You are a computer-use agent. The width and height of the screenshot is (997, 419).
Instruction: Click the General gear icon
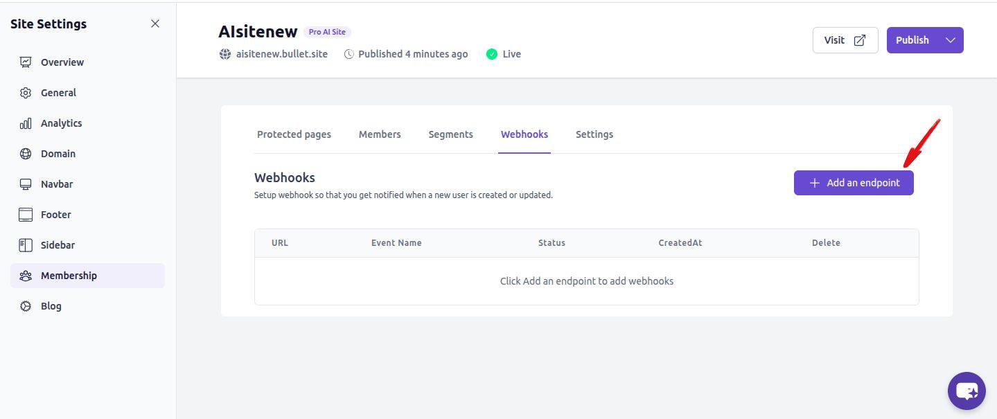tap(26, 93)
